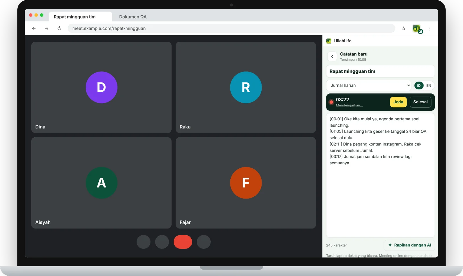Go back from Catatan baru using chevron

[x=332, y=56]
